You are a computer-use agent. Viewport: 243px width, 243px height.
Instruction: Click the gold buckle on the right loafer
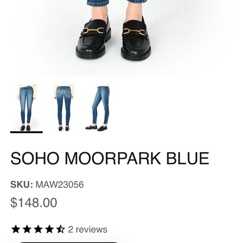point(134,32)
